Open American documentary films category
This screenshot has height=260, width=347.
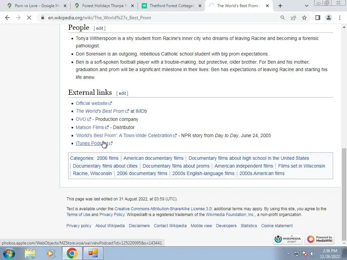tap(154, 158)
